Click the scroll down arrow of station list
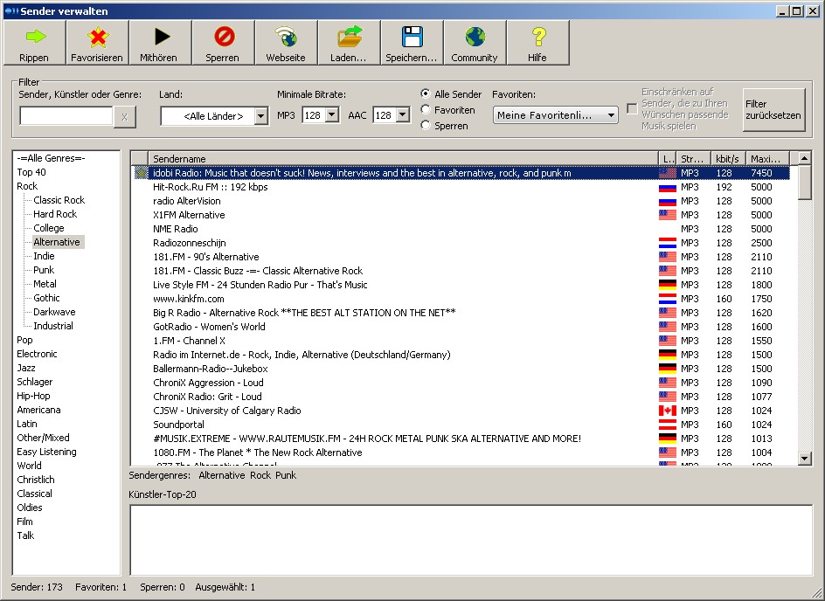This screenshot has height=601, width=825. pyautogui.click(x=805, y=459)
